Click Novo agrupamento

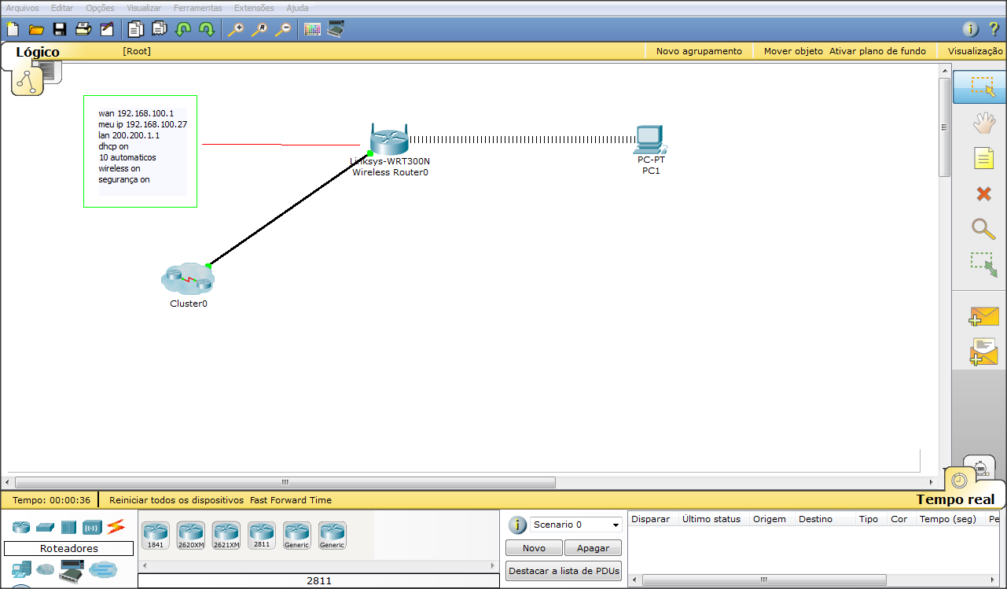click(x=699, y=51)
